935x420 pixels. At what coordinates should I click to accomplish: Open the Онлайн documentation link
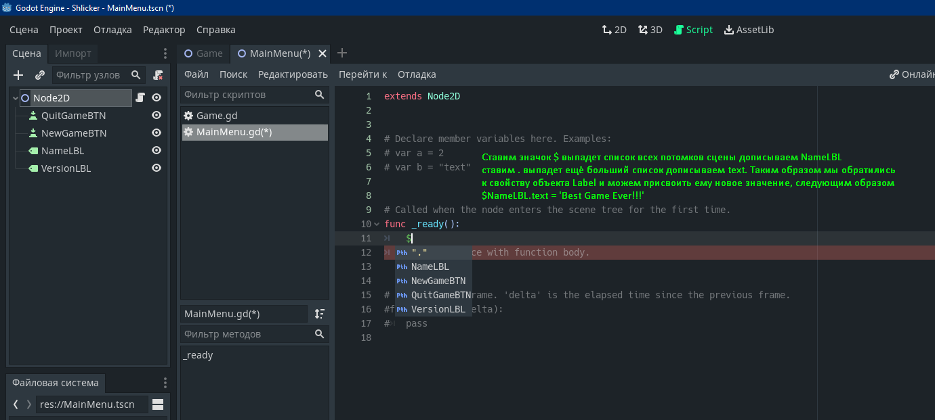[912, 74]
